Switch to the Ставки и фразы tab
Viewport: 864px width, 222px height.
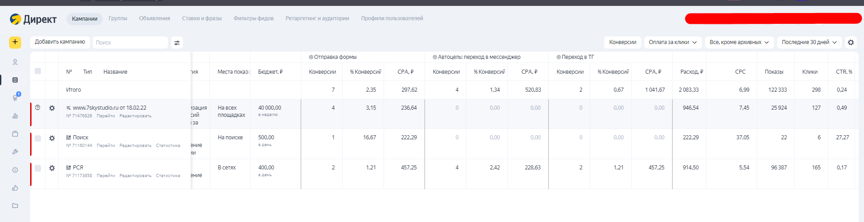[202, 18]
